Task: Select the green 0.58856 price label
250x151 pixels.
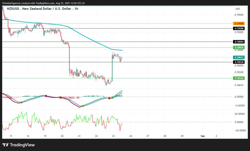Action: 239,47
